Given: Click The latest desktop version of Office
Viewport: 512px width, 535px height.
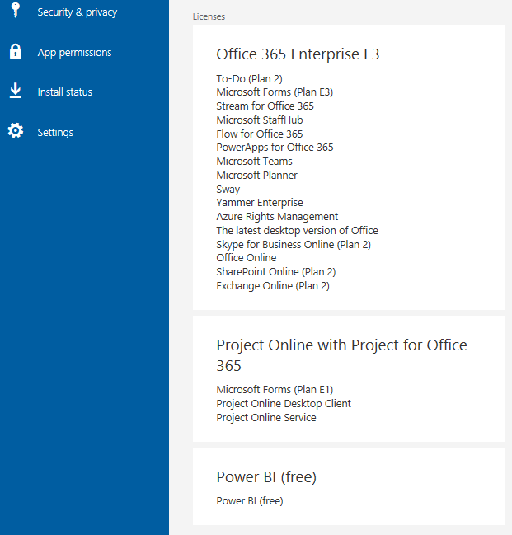Looking at the screenshot, I should click(297, 231).
